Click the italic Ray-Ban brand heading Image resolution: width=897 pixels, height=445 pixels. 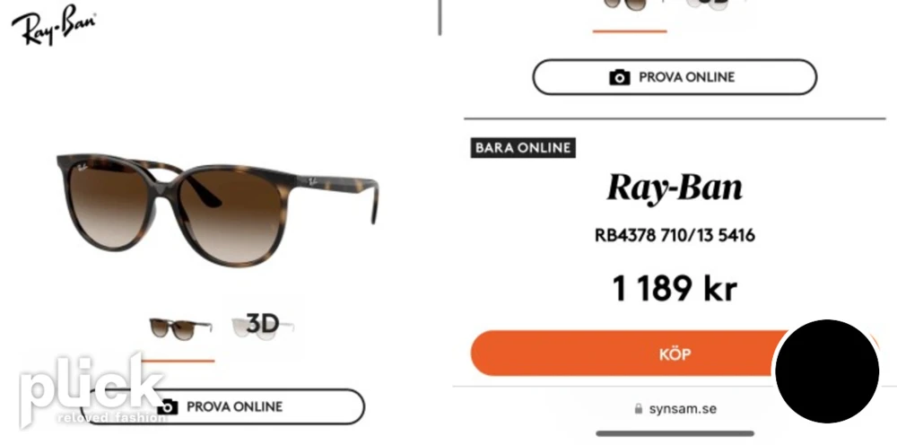click(675, 188)
